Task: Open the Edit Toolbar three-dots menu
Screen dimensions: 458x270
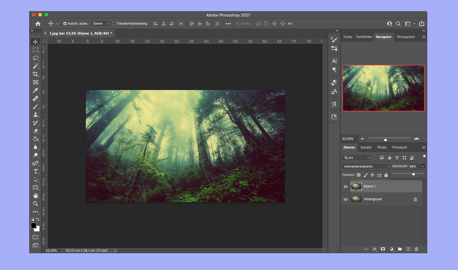Action: coord(35,212)
